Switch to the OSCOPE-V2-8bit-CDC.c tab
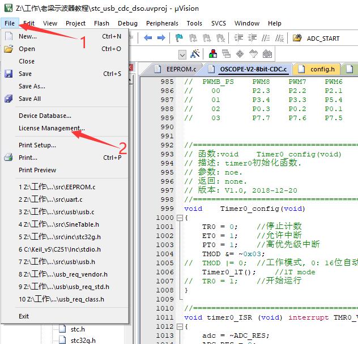 pyautogui.click(x=248, y=69)
